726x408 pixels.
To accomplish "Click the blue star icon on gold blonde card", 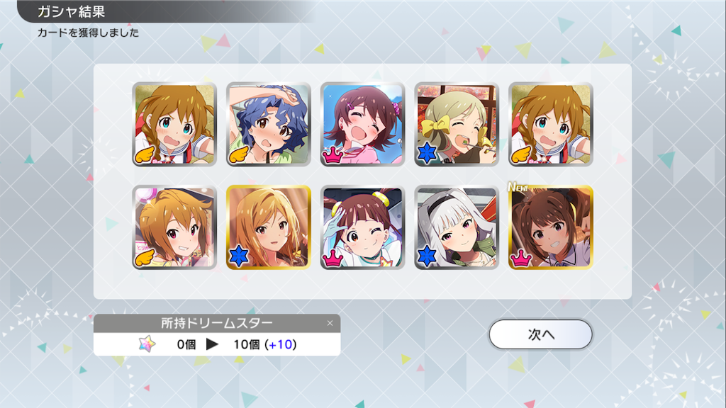I will (x=239, y=256).
